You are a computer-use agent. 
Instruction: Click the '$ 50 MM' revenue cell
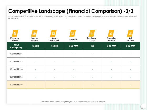point(73,46)
